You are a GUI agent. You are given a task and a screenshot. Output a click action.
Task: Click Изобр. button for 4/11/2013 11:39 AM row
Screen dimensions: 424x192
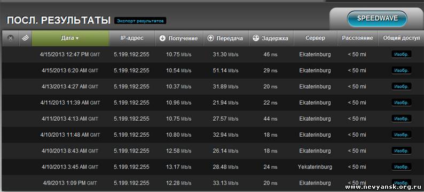pyautogui.click(x=402, y=103)
